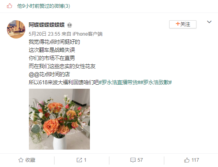This screenshot has height=167, width=218.
Task: Open username 阿蝶蝶蝶蝶蝶蝶 profile
Action: pos(47,25)
